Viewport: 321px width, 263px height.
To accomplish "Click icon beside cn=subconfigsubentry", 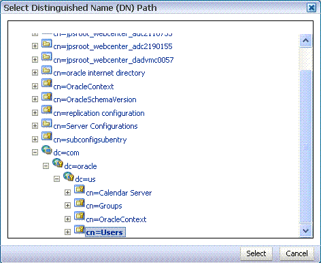I will point(47,136).
